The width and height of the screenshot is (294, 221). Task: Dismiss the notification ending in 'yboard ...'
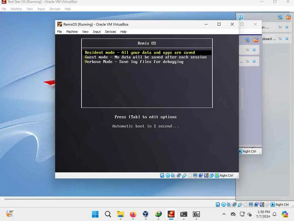coord(287,39)
